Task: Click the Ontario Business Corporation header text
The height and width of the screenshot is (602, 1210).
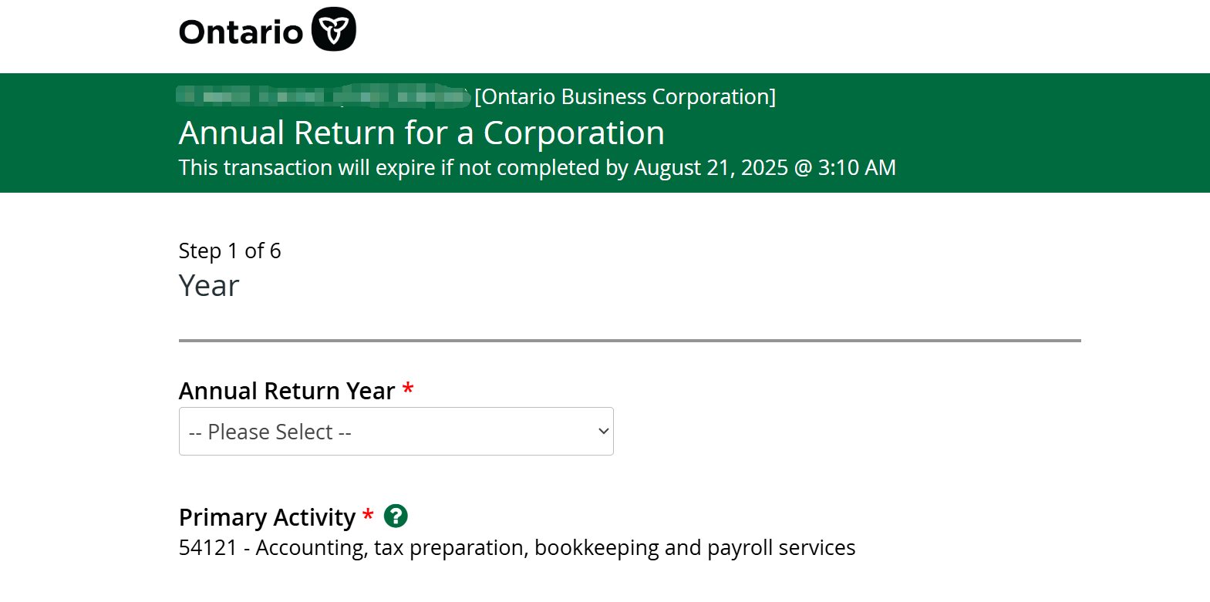Action: coord(625,96)
